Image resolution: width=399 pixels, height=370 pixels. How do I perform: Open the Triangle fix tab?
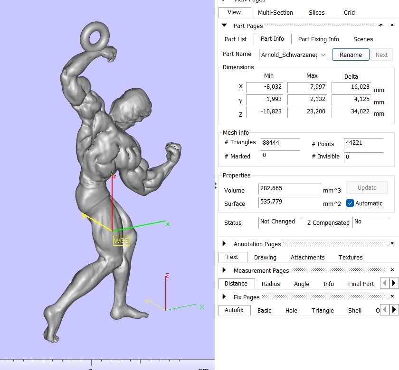pyautogui.click(x=323, y=311)
